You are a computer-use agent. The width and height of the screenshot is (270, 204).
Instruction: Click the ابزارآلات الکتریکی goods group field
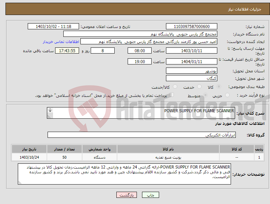[142, 135]
